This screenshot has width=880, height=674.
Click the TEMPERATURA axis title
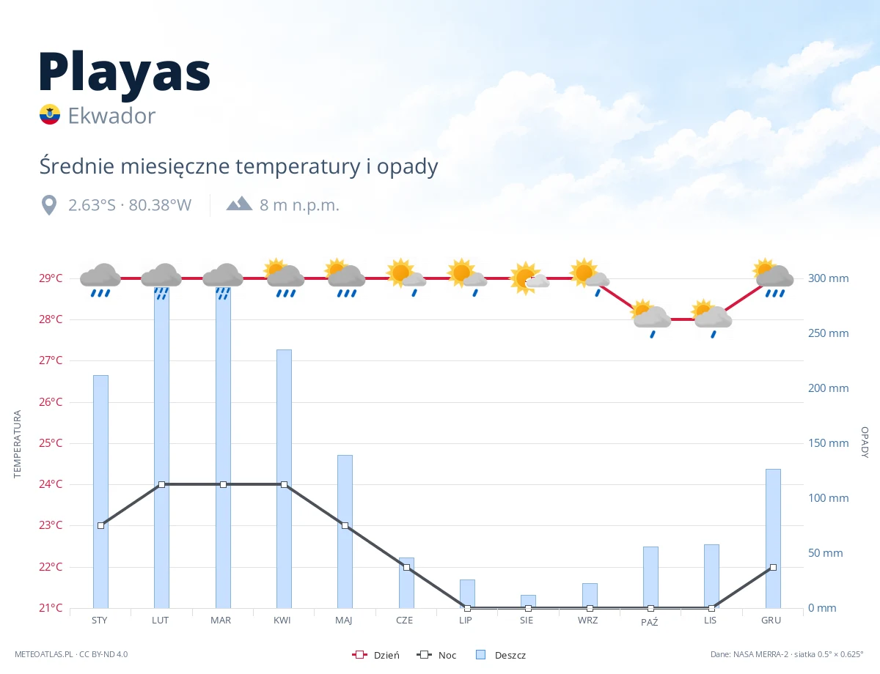click(18, 444)
